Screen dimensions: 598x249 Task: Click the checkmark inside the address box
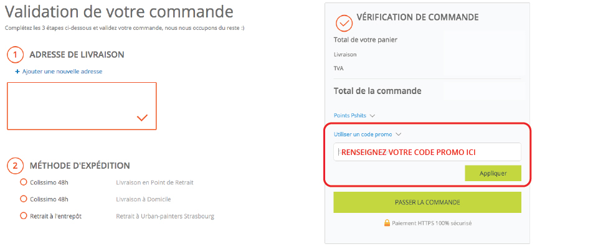[x=142, y=118]
